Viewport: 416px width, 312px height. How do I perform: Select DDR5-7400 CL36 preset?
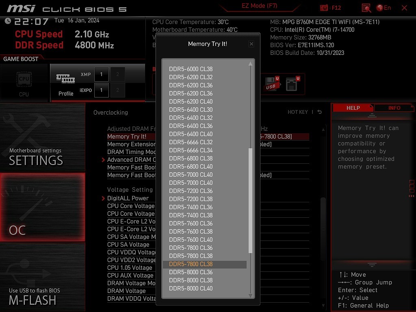[191, 207]
